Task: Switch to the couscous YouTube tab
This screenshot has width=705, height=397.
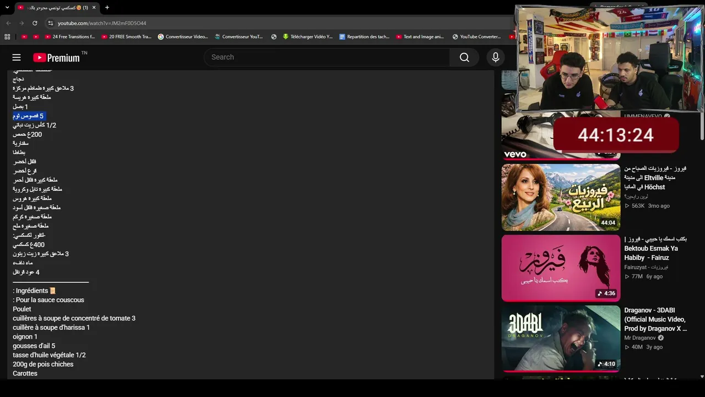Action: [56, 8]
